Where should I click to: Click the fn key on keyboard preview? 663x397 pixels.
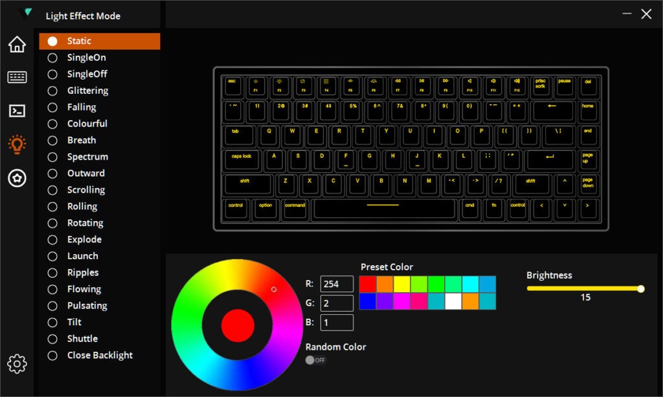(x=494, y=209)
